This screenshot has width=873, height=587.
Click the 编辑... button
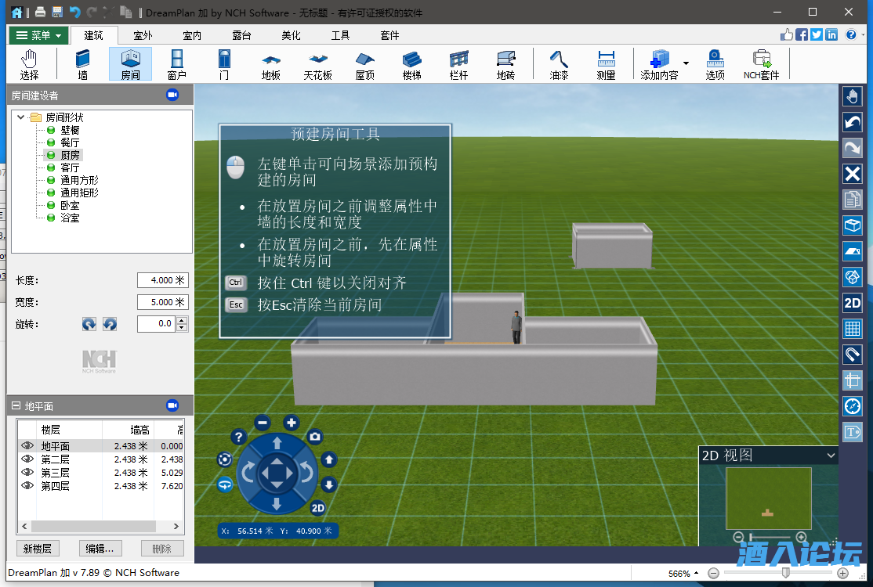100,549
